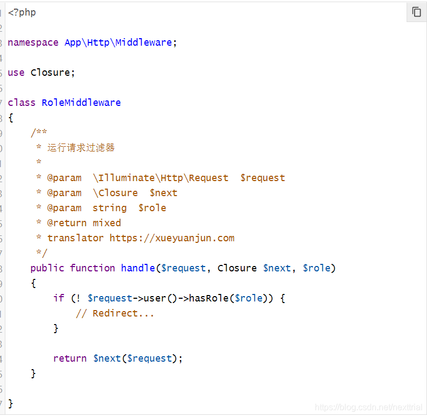The width and height of the screenshot is (427, 417).
Task: Click the 'return' keyword
Action: point(70,359)
